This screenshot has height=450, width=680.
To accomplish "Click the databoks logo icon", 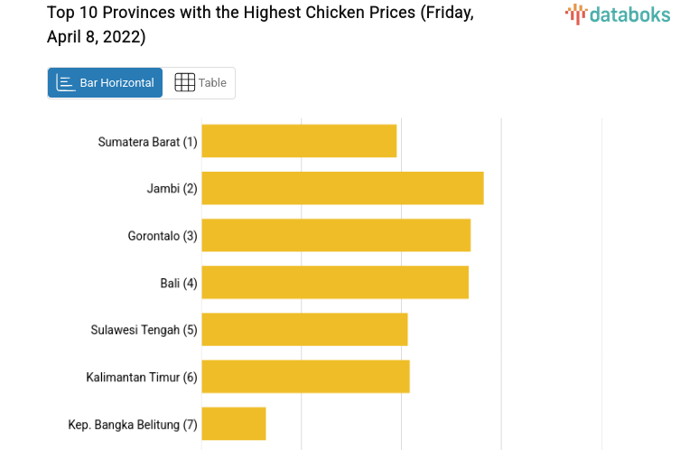I will (x=576, y=13).
